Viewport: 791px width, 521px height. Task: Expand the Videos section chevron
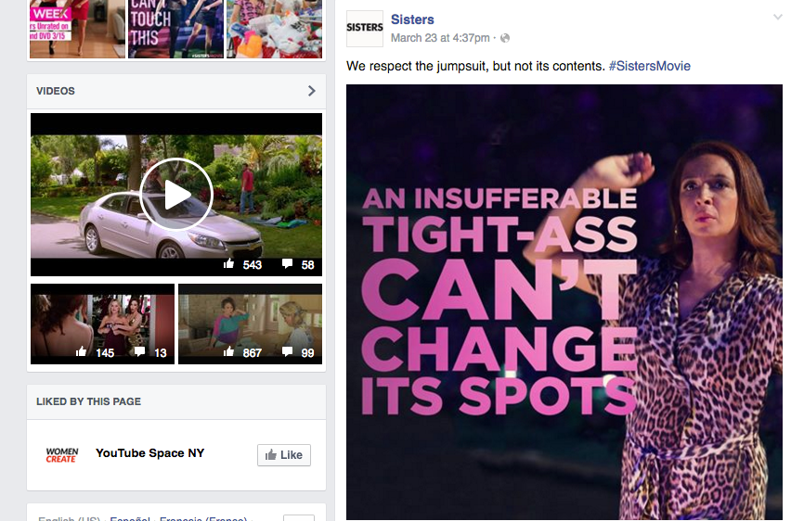[x=311, y=91]
